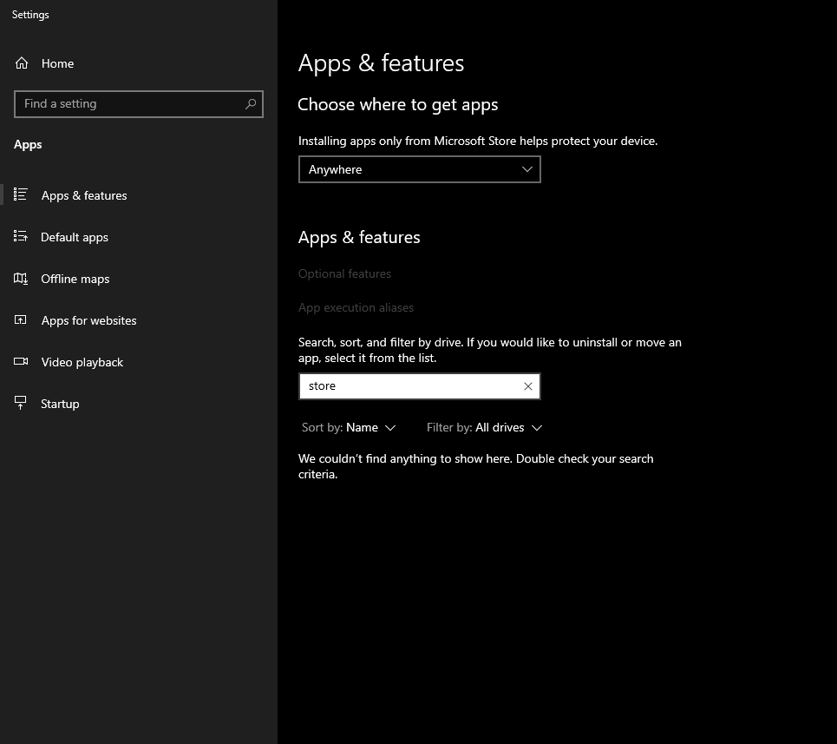The width and height of the screenshot is (837, 744).
Task: Click the Startup icon in sidebar
Action: click(20, 403)
